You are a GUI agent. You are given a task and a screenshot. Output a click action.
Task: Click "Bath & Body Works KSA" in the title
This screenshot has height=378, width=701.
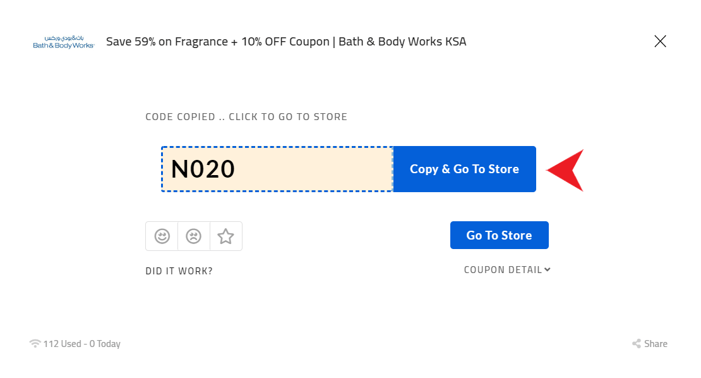pos(402,42)
